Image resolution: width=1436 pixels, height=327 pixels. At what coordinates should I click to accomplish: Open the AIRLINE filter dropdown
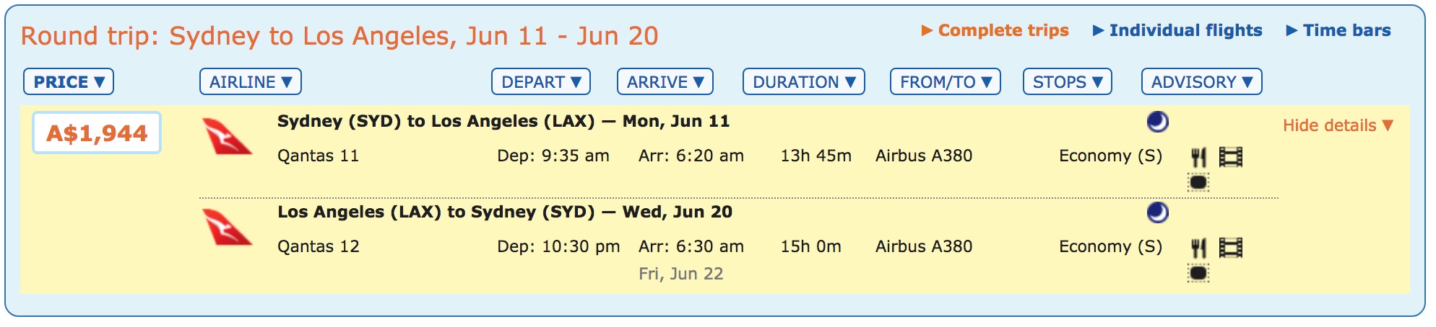pos(251,82)
